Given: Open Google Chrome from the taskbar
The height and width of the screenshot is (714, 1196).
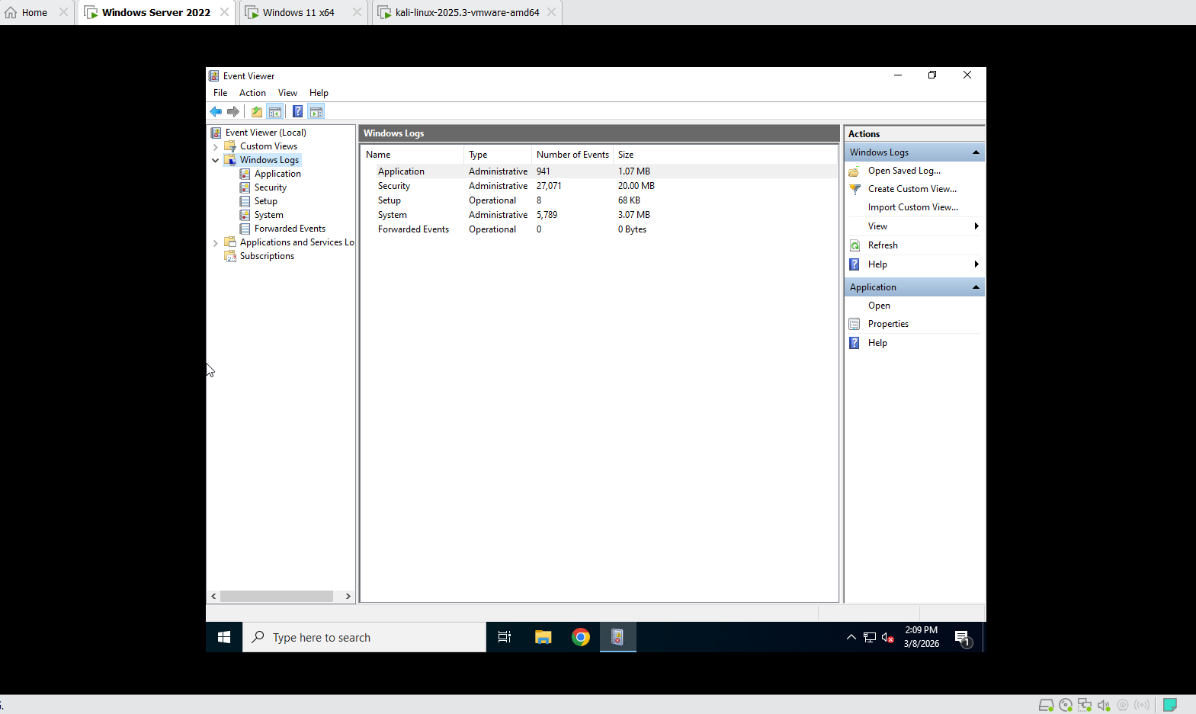Looking at the screenshot, I should pos(581,637).
